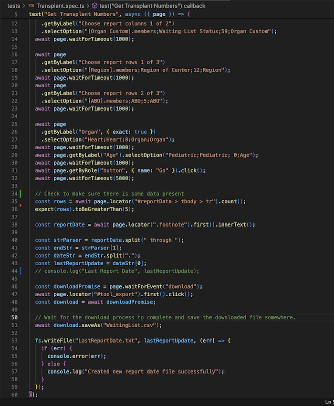Click the console.error(err) statement
This screenshot has height=406, width=334.
[x=77, y=356]
